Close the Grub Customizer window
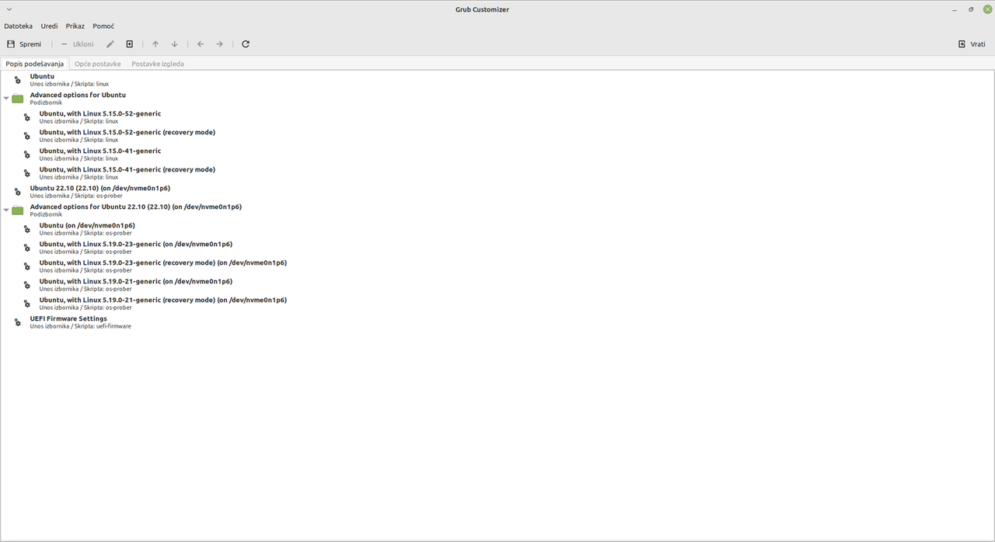The width and height of the screenshot is (995, 542). click(986, 9)
